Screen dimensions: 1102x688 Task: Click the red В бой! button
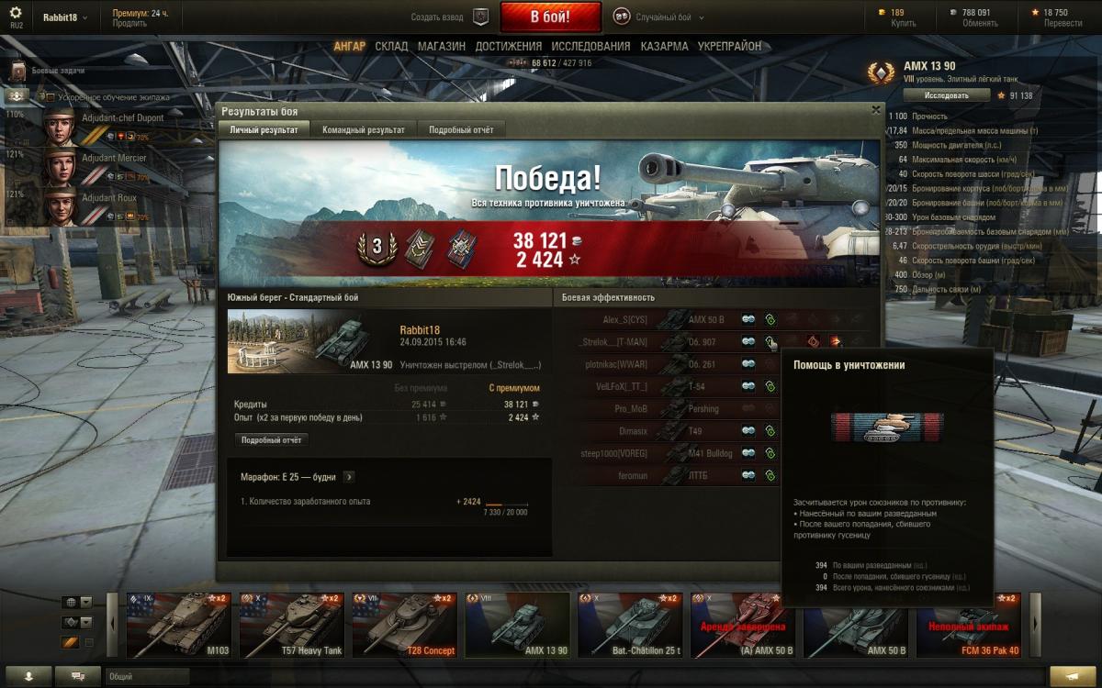(550, 17)
